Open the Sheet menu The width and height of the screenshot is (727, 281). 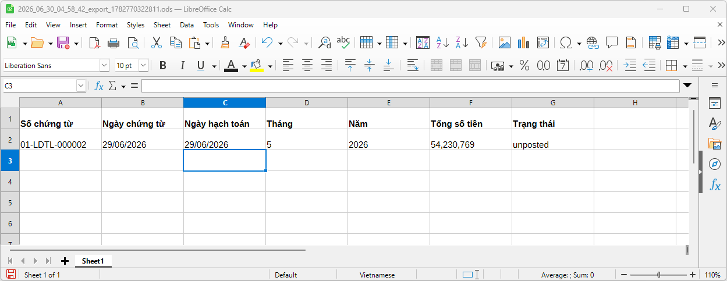tap(162, 25)
